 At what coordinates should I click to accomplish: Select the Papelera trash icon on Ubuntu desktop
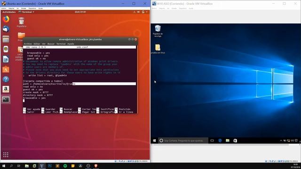[x=21, y=22]
